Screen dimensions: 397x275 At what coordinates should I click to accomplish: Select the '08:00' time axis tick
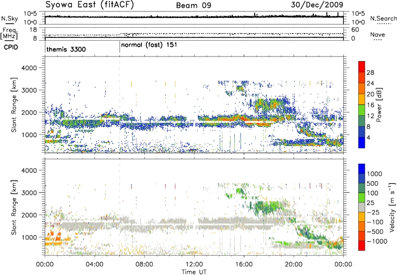point(144,265)
